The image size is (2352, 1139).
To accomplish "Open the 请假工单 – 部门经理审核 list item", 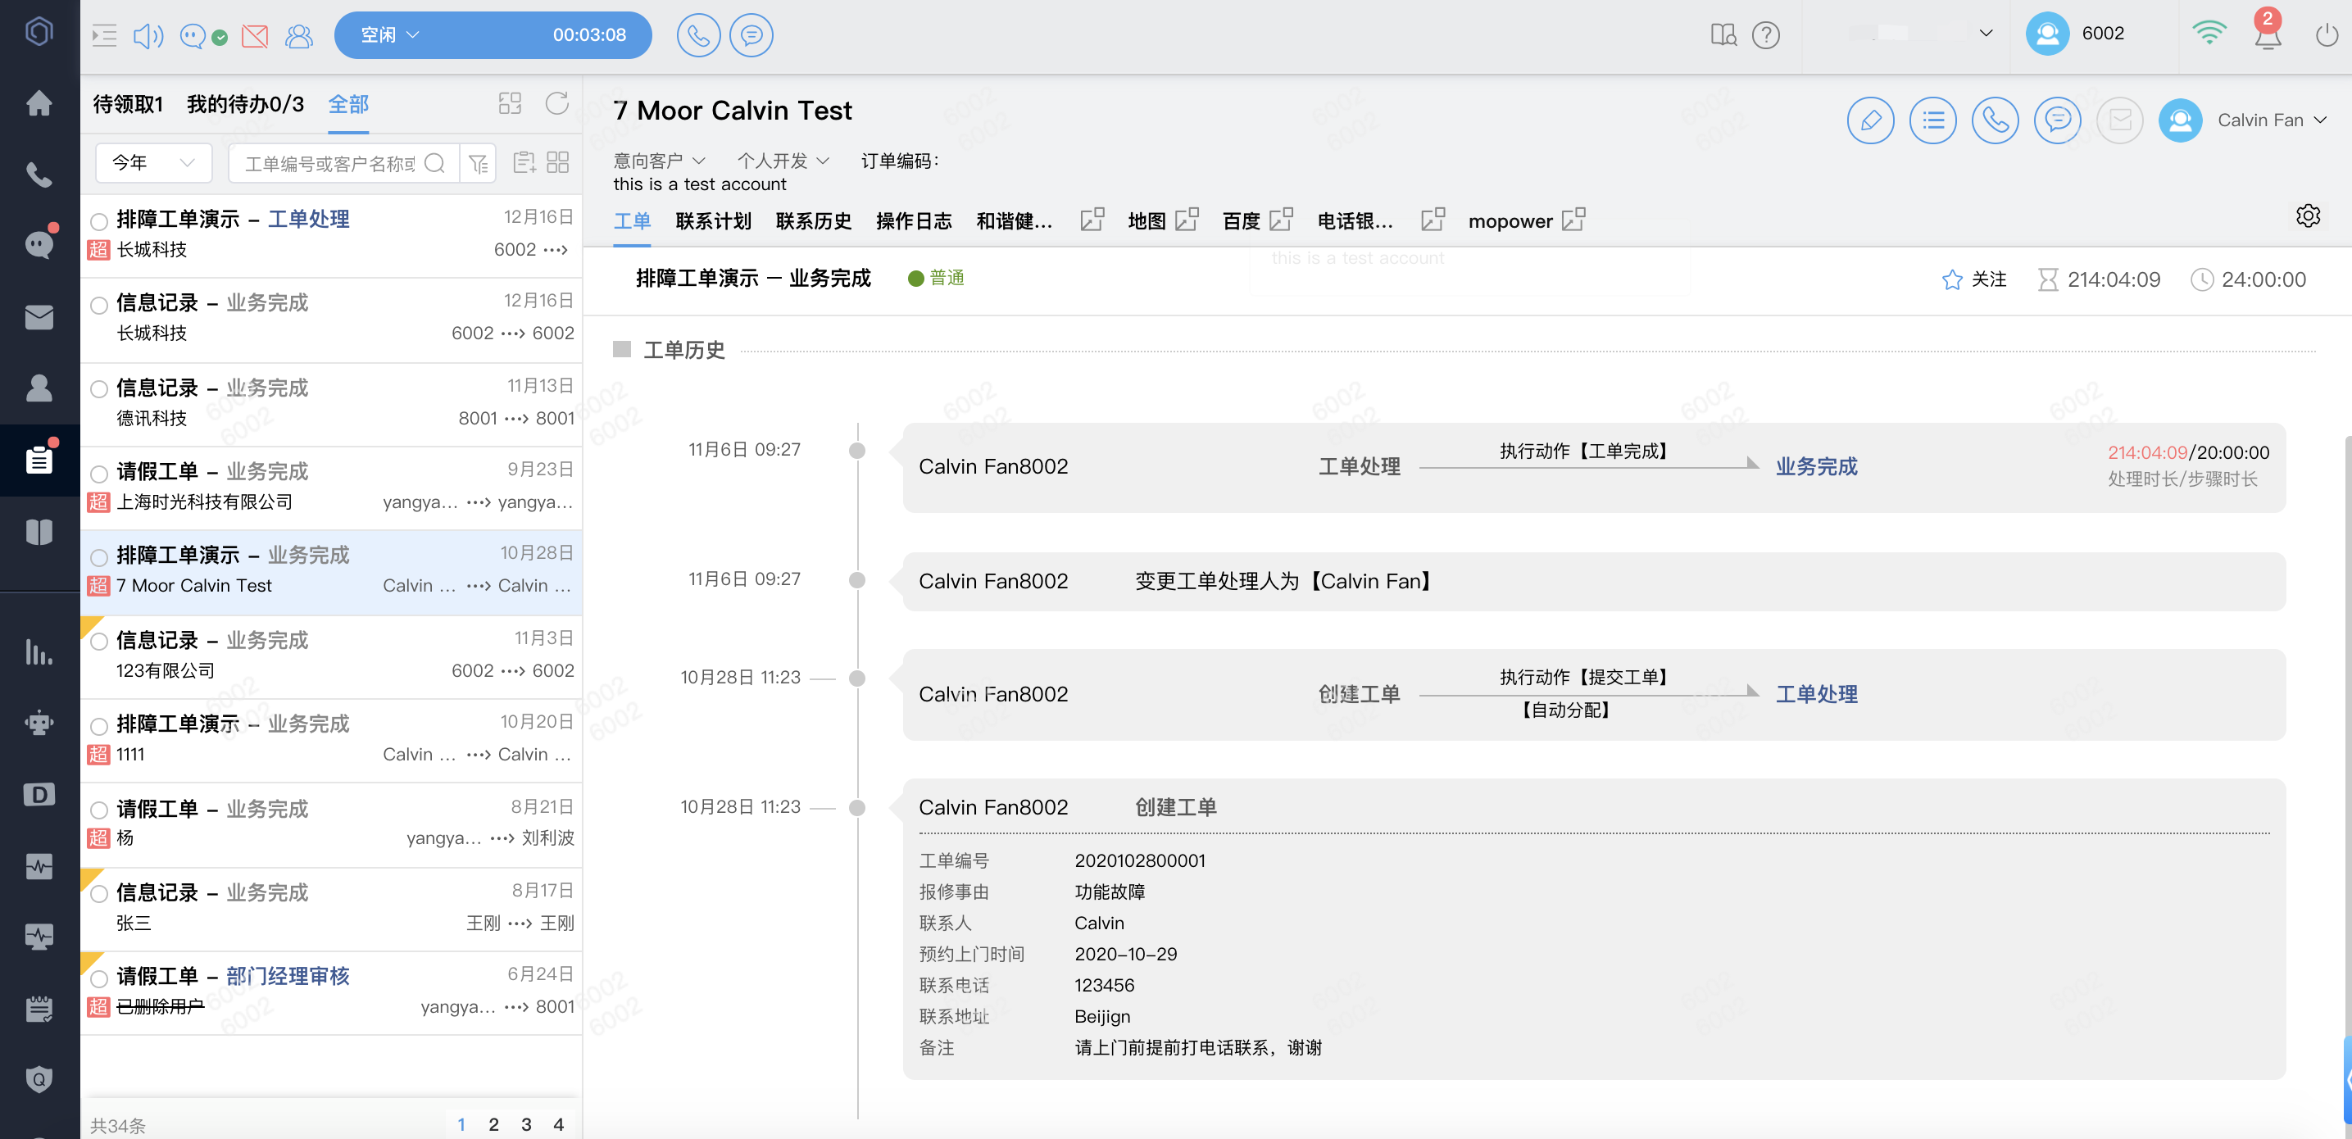I will 333,992.
